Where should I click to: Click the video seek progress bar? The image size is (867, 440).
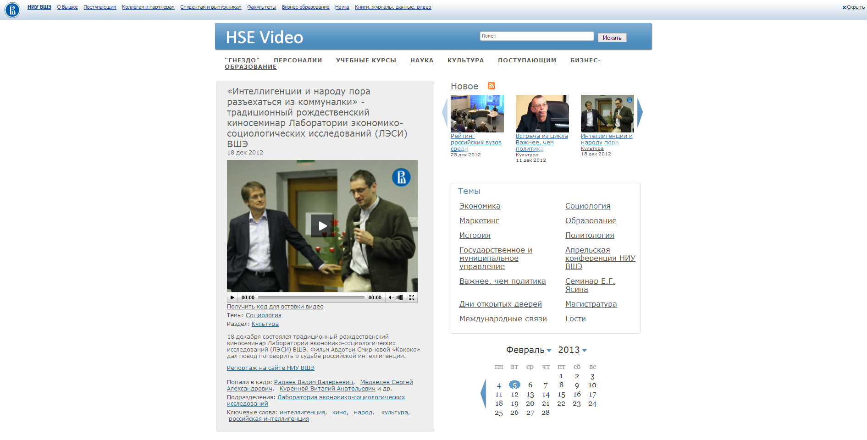[x=311, y=297]
